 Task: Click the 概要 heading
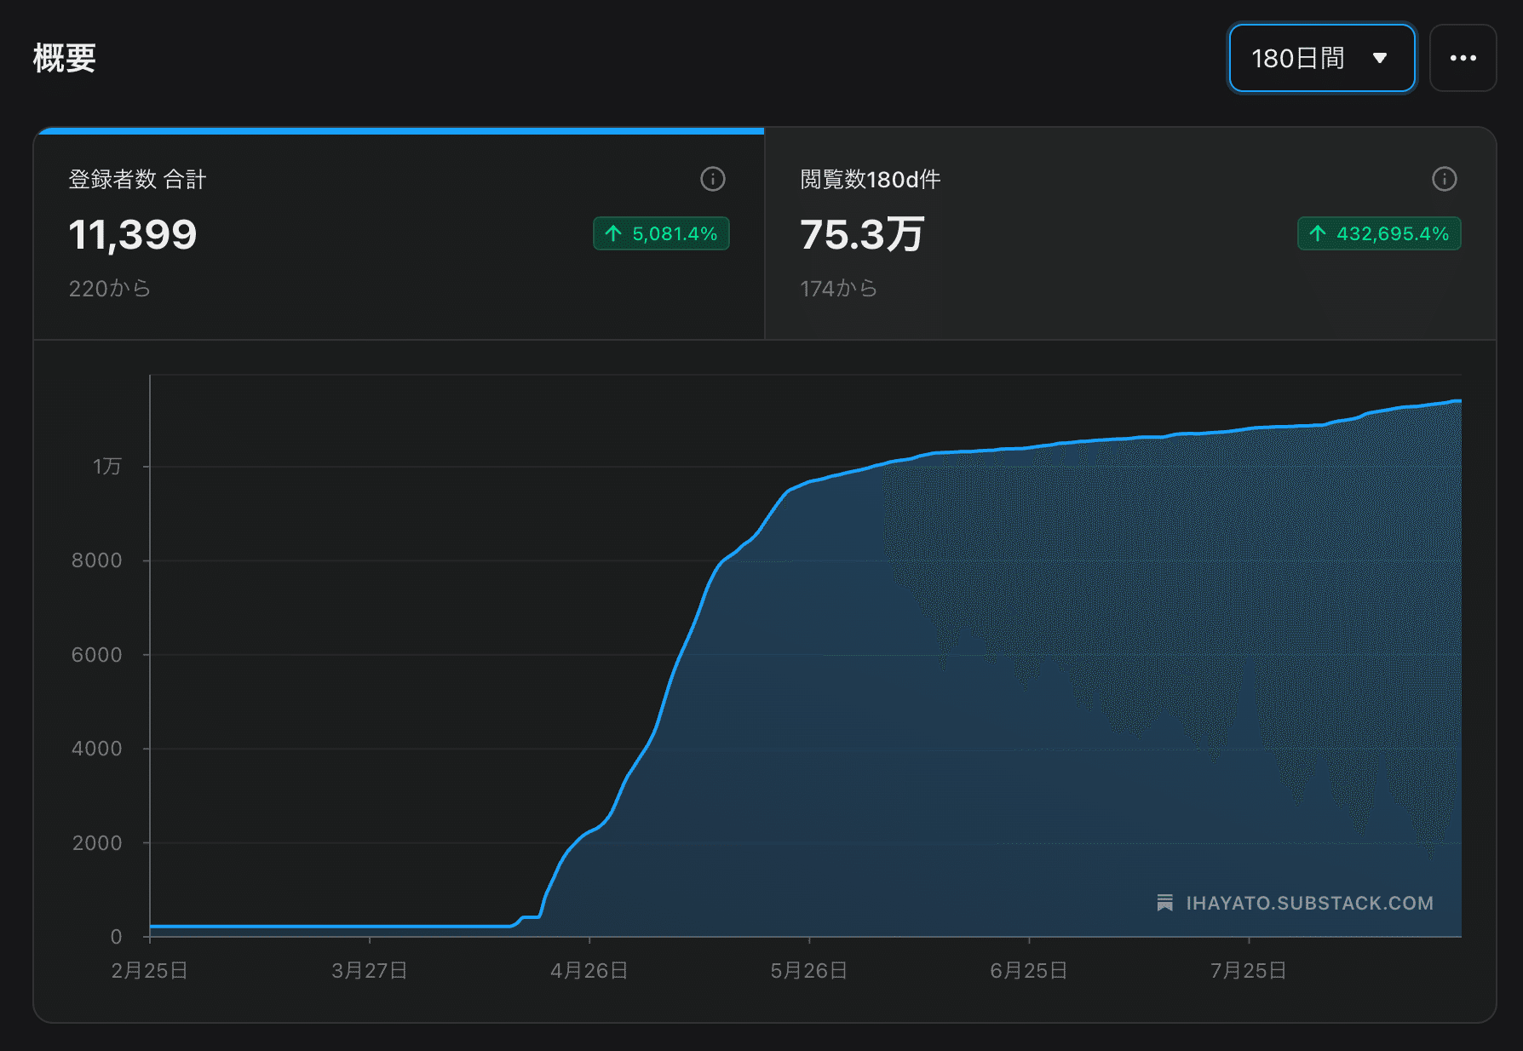[x=65, y=58]
